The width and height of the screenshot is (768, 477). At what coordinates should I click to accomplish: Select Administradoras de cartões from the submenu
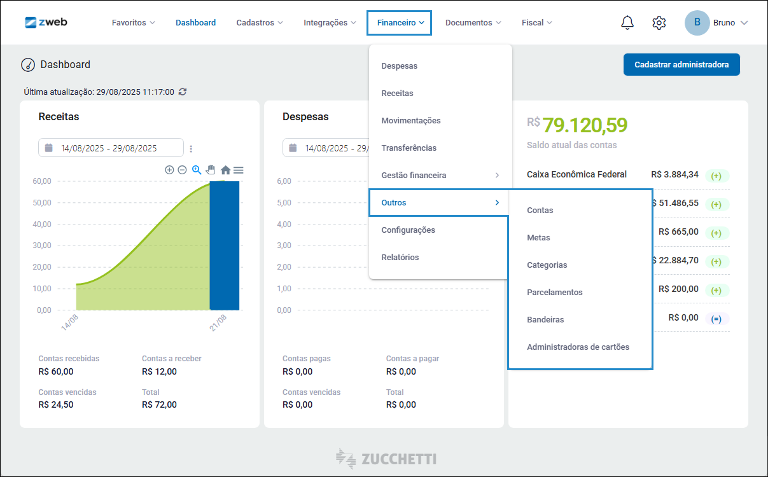(x=578, y=347)
